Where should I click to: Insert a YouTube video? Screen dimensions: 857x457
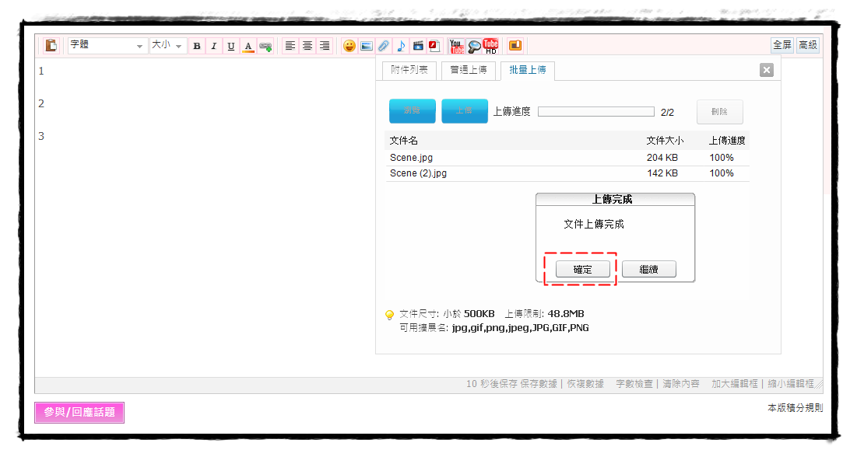(457, 46)
